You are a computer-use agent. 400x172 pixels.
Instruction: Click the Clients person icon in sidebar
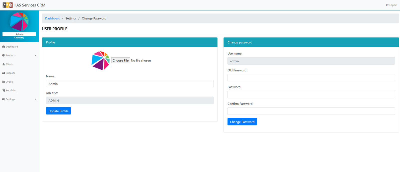[x=3, y=64]
